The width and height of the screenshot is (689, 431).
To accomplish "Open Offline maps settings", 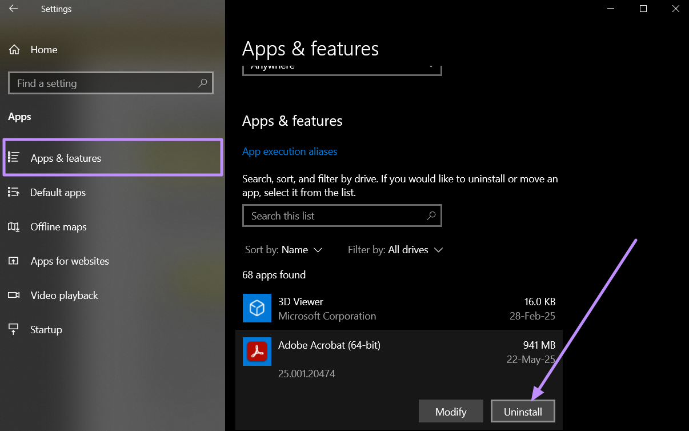I will pos(113,227).
